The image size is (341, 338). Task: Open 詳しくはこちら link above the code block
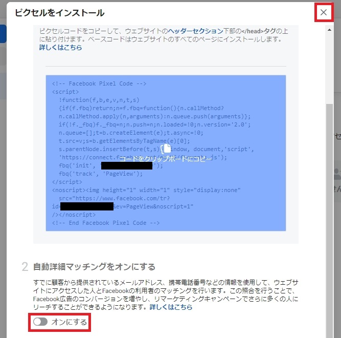click(x=60, y=48)
